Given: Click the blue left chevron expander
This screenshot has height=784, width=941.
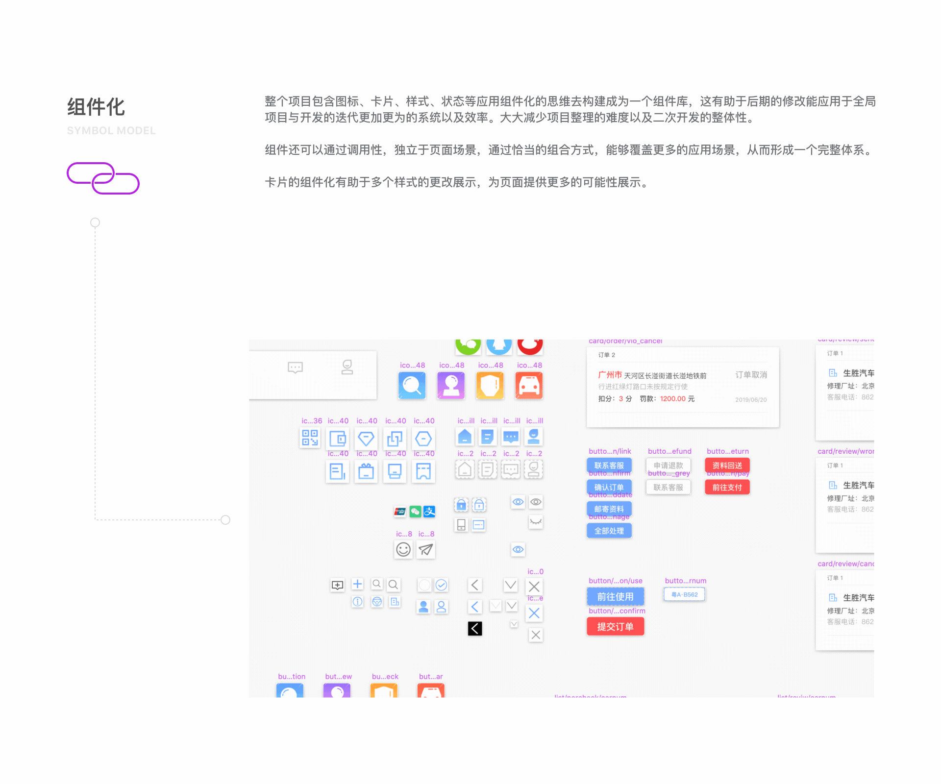Looking at the screenshot, I should pos(475,607).
